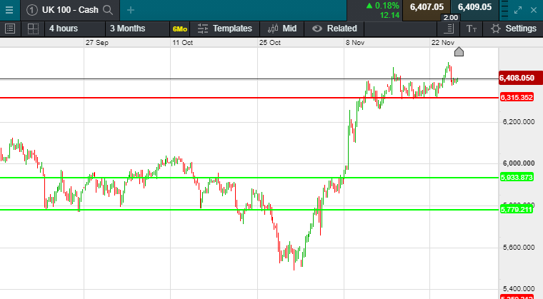This screenshot has width=543, height=299.
Task: Click the home marker above the latest bar
Action: (459, 52)
